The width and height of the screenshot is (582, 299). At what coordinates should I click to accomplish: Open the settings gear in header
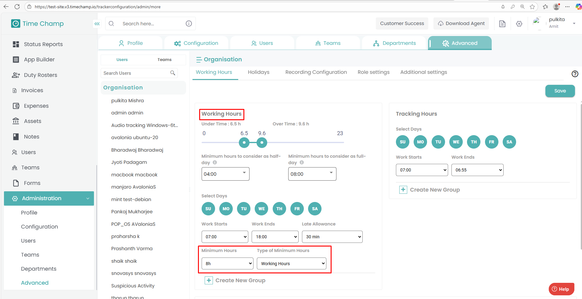click(519, 24)
